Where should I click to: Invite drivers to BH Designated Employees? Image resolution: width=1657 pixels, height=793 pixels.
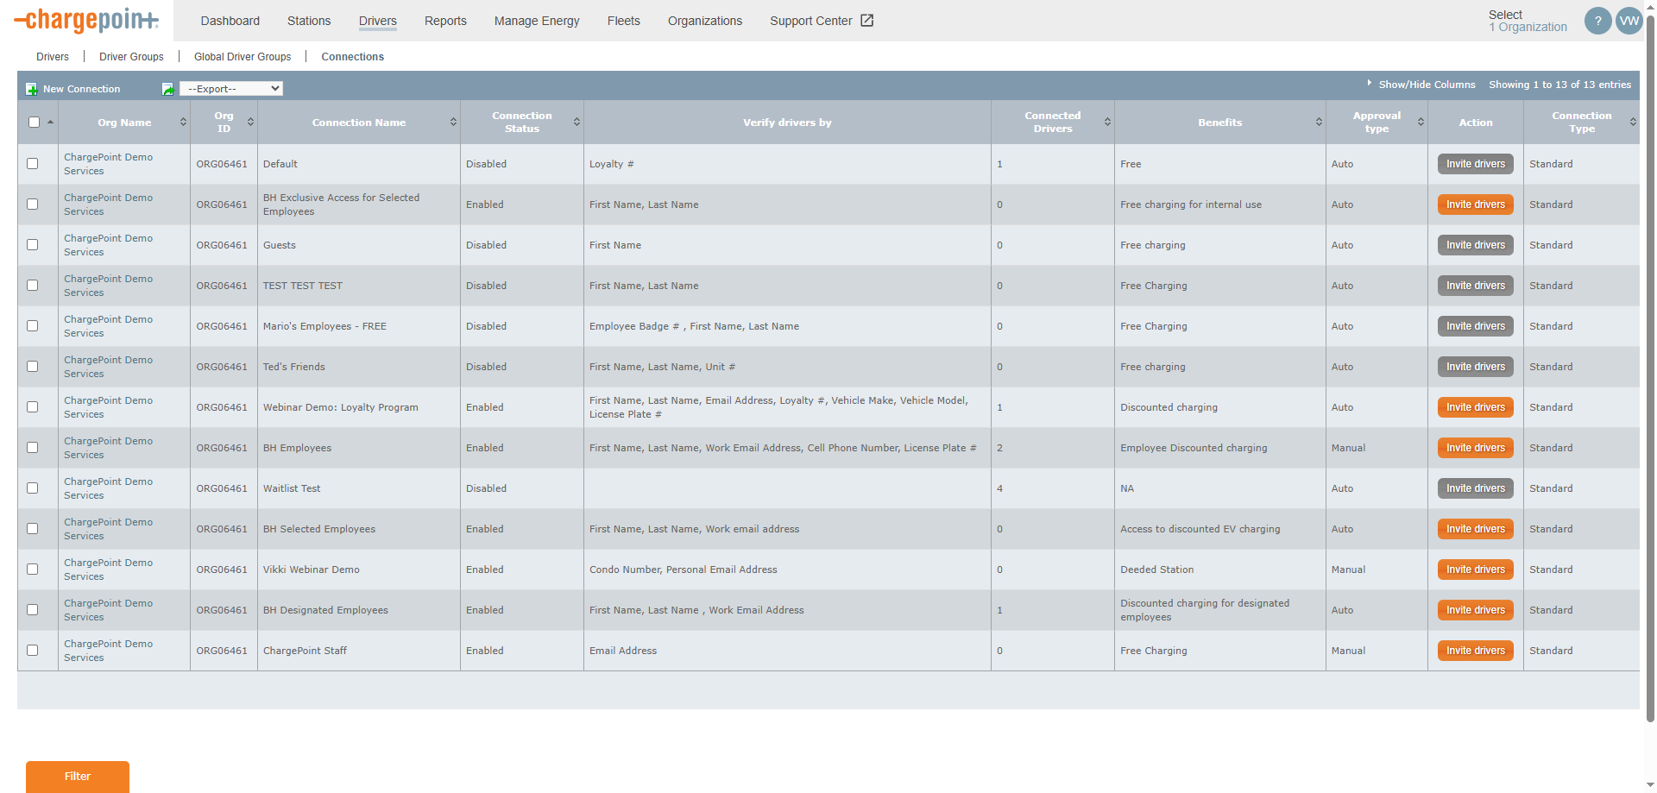[1476, 610]
